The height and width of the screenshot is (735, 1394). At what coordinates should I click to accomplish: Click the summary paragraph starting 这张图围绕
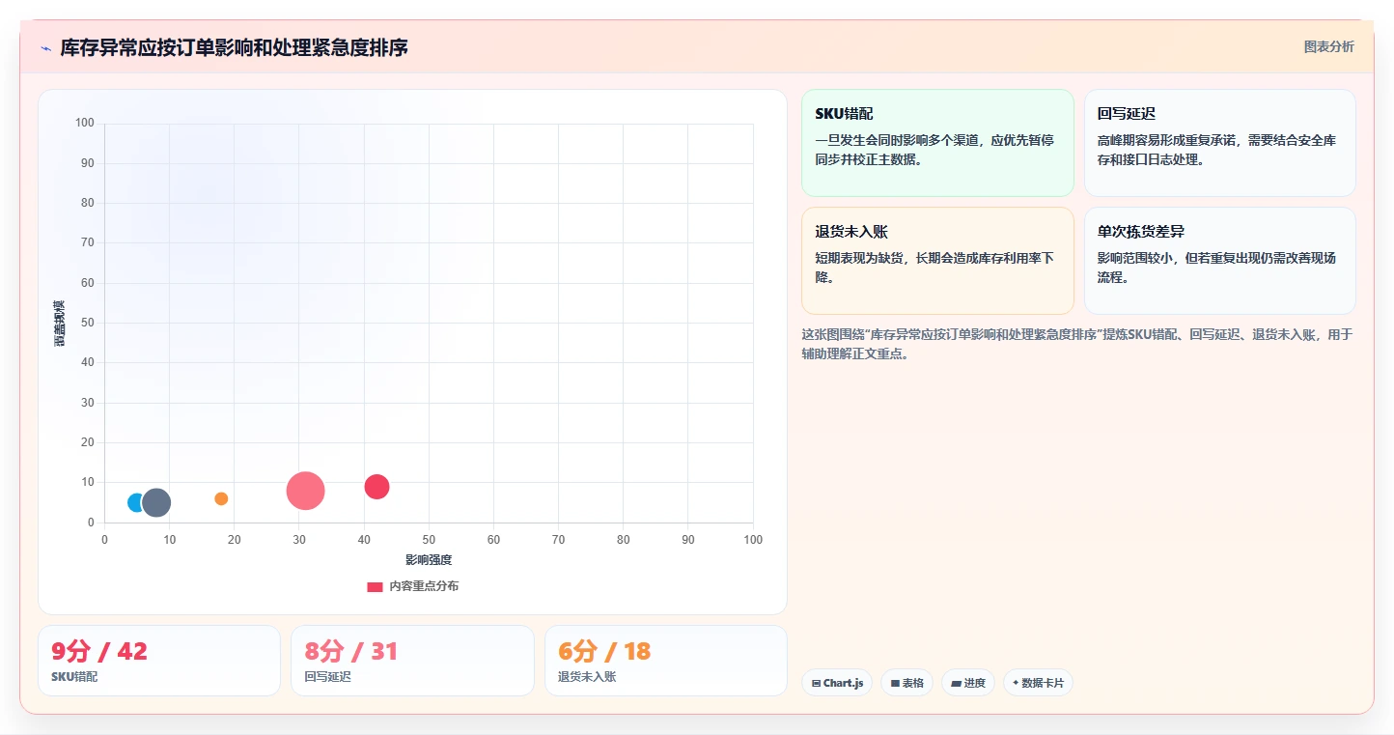click(1077, 344)
